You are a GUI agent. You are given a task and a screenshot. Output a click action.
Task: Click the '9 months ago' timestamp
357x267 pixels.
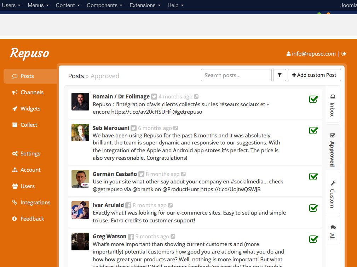pyautogui.click(x=152, y=237)
